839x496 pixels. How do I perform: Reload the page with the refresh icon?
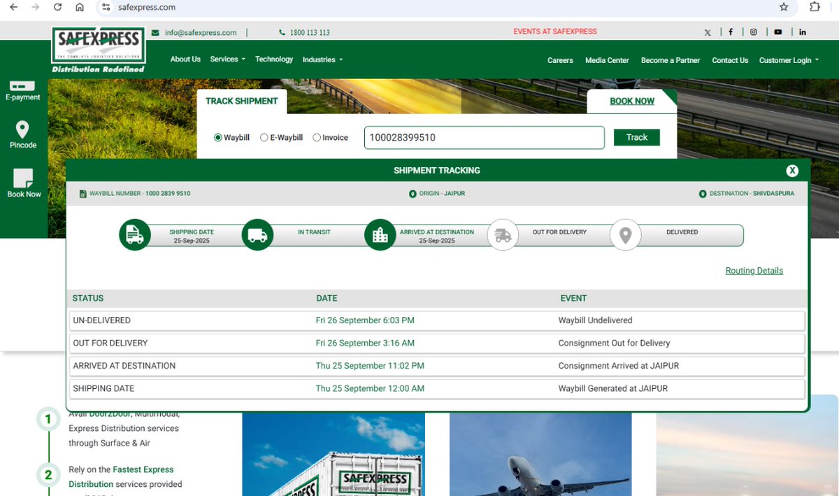tap(58, 7)
